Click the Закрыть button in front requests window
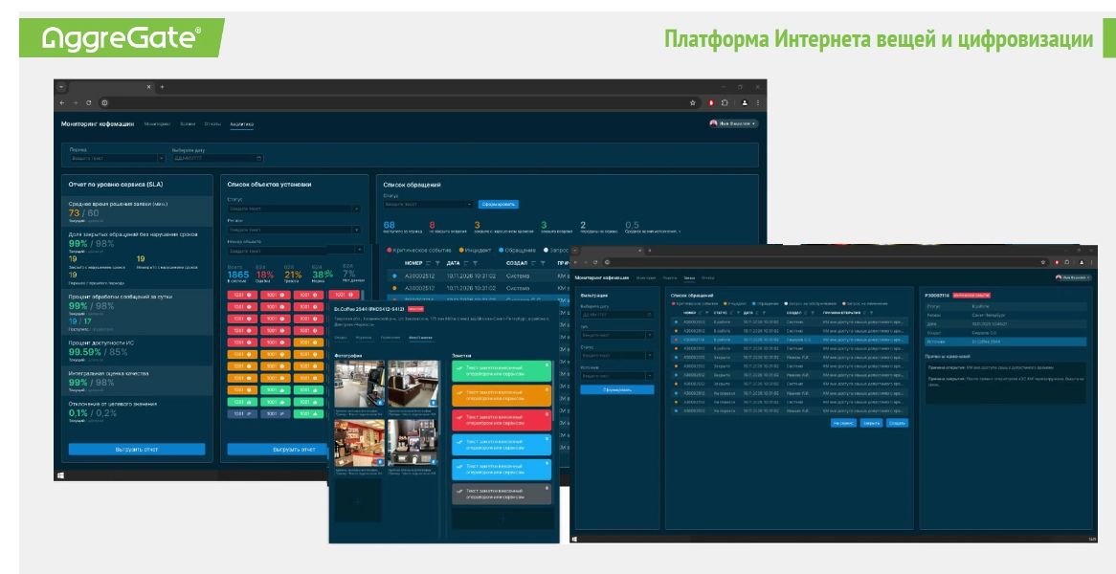The image size is (1116, 574). (871, 423)
